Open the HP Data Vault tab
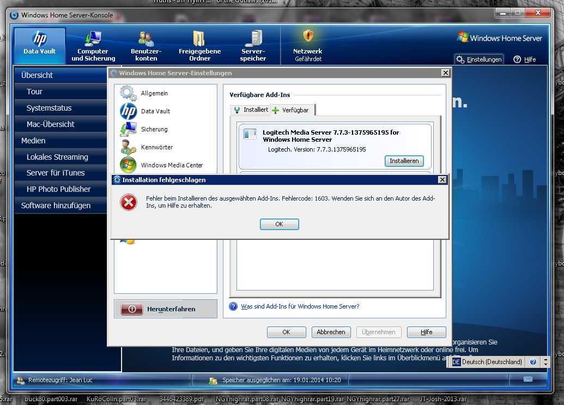This screenshot has height=405, width=564. [x=40, y=45]
